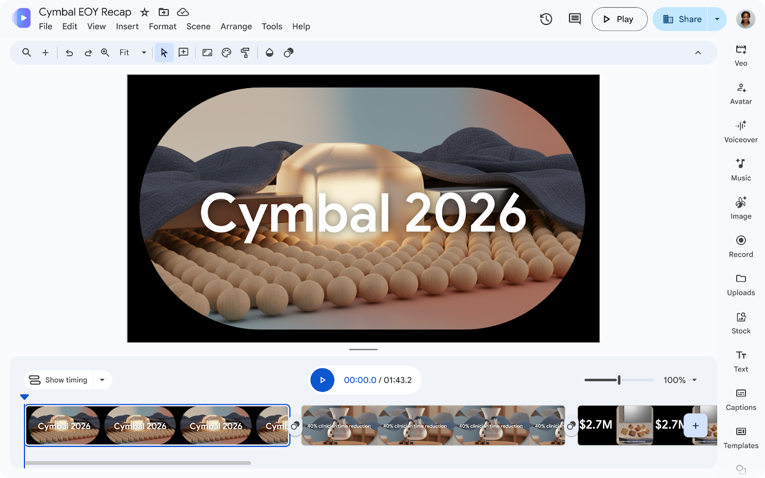
Task: Click the transition icon after the Cymbal 2026 scene
Action: coord(295,426)
